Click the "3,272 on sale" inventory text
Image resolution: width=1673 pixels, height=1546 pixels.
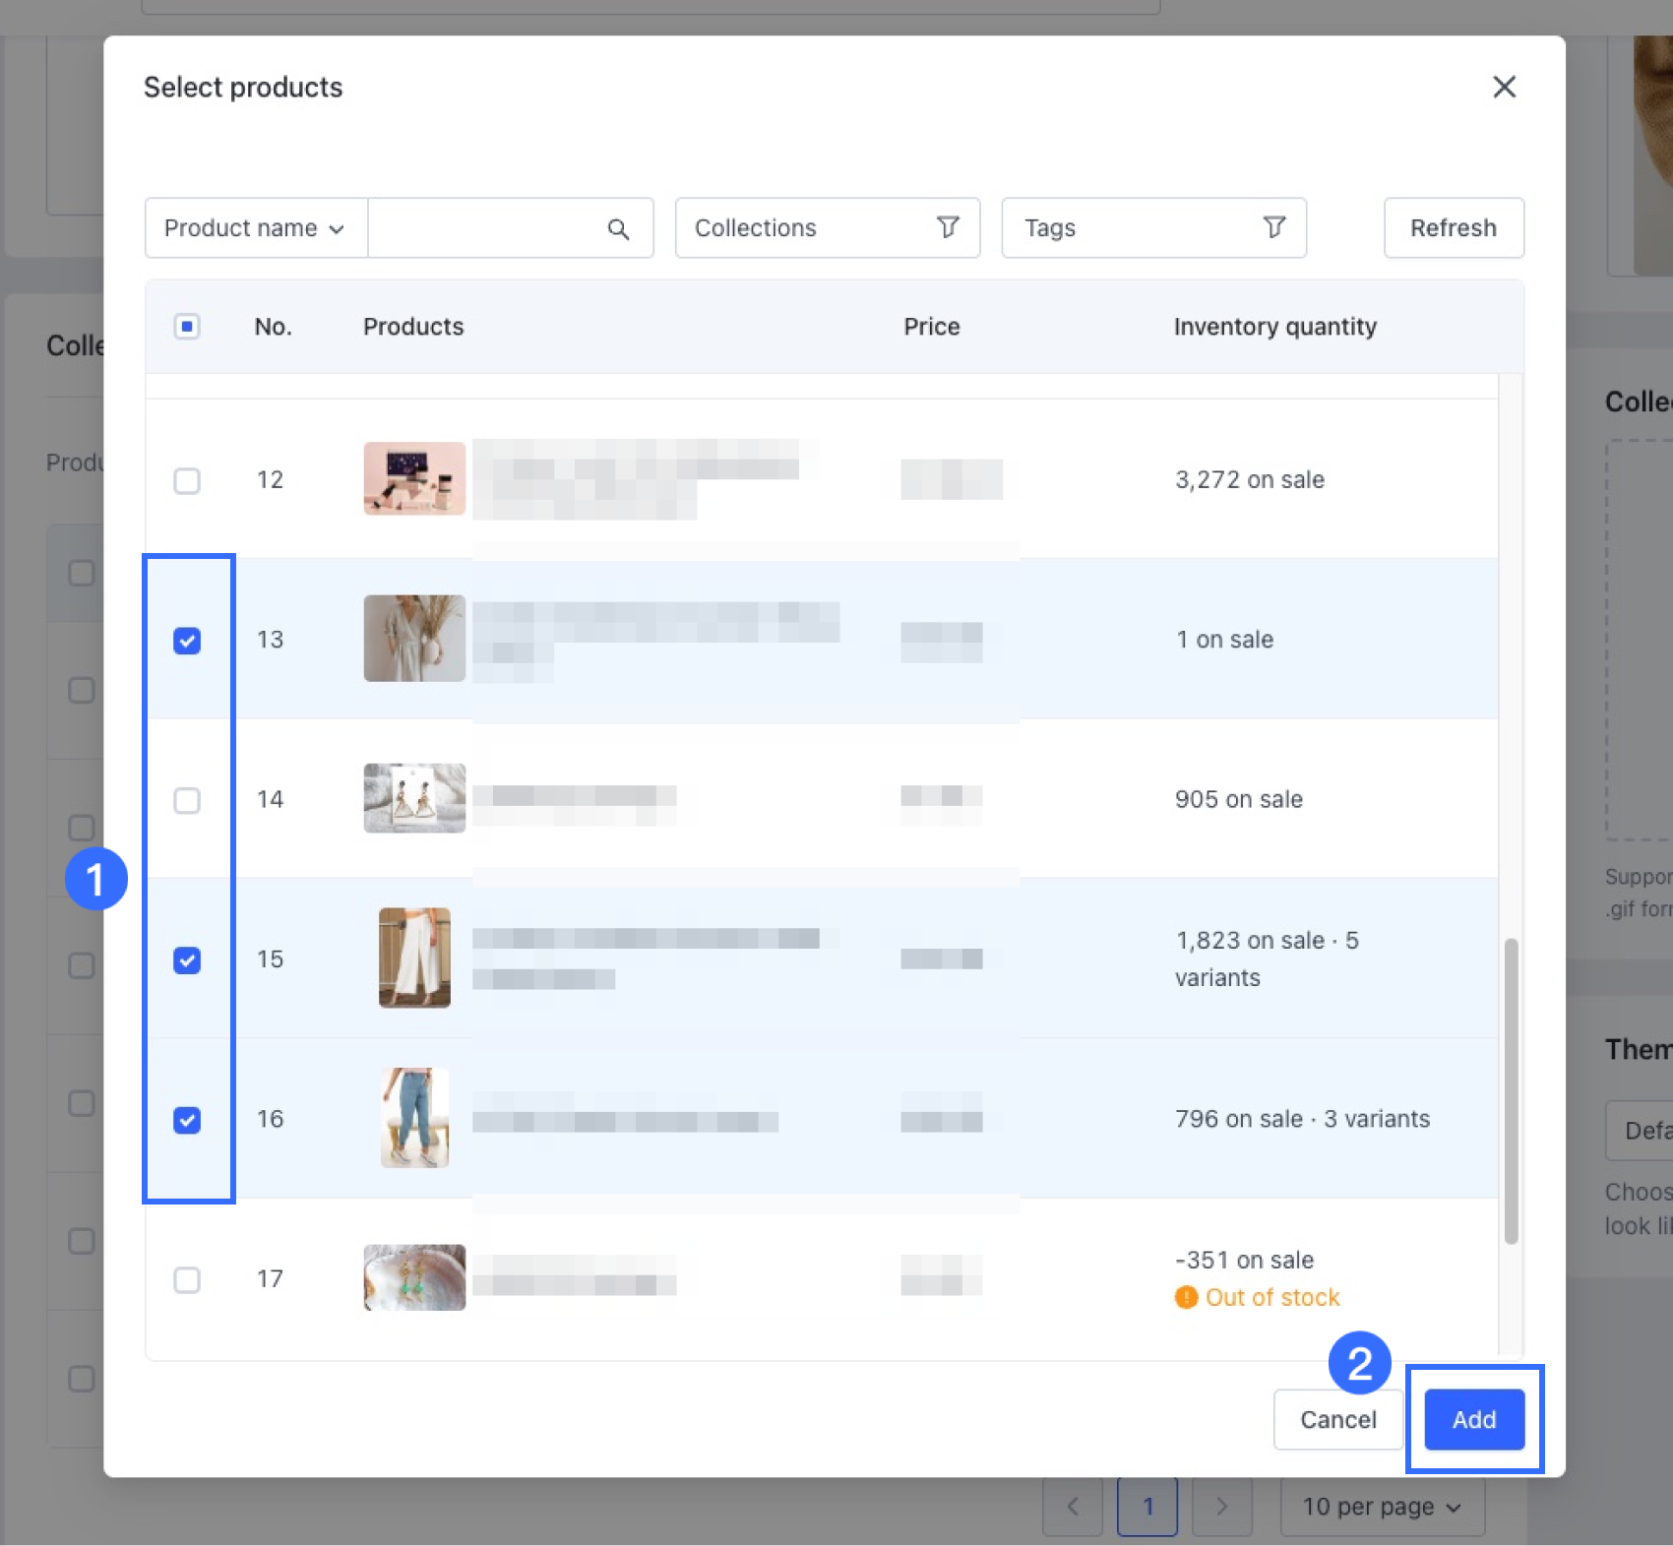click(x=1250, y=480)
